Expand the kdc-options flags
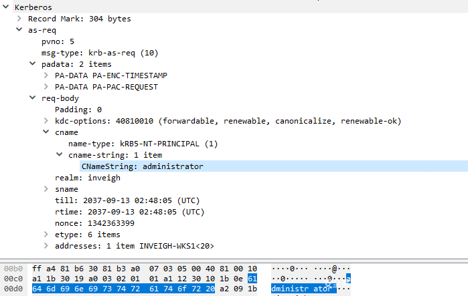This screenshot has width=468, height=296. pyautogui.click(x=46, y=121)
